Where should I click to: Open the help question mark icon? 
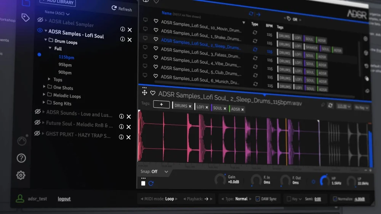21,158
